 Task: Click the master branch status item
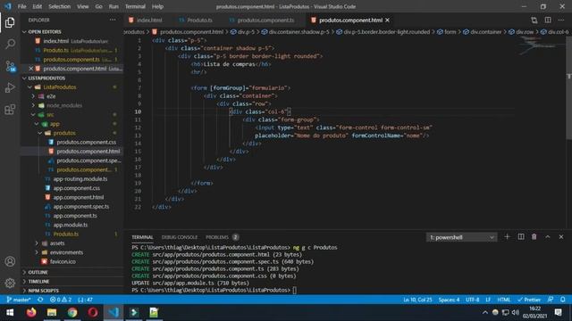pos(19,300)
